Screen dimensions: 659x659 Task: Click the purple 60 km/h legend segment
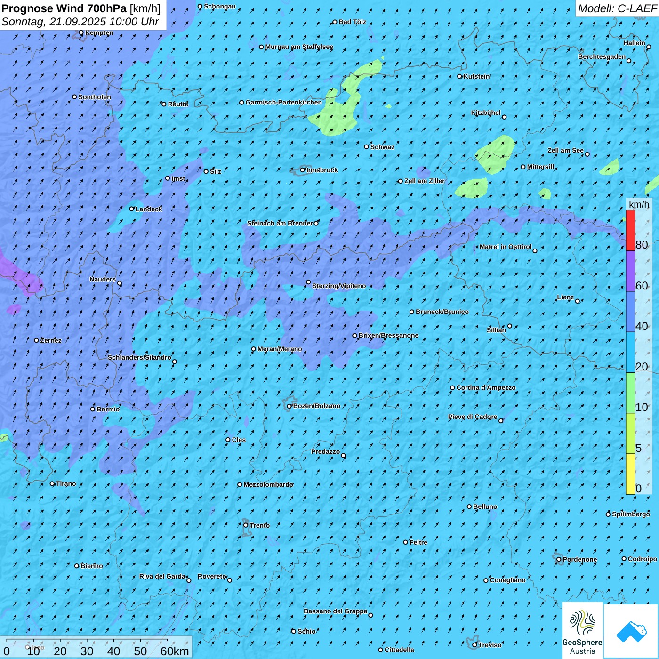point(630,271)
